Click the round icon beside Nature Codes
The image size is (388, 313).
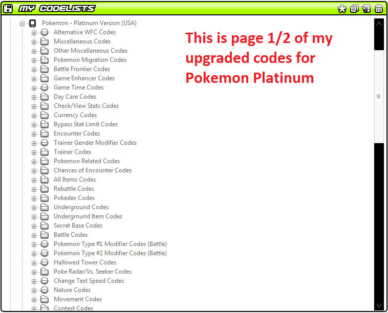pyautogui.click(x=45, y=290)
